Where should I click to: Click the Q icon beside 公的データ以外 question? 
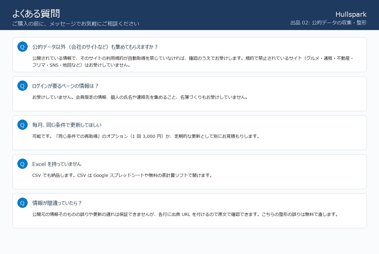point(22,47)
